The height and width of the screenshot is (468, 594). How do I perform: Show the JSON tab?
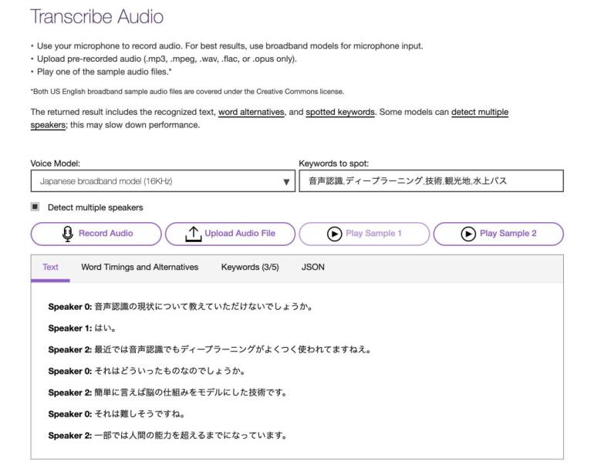[x=313, y=267]
